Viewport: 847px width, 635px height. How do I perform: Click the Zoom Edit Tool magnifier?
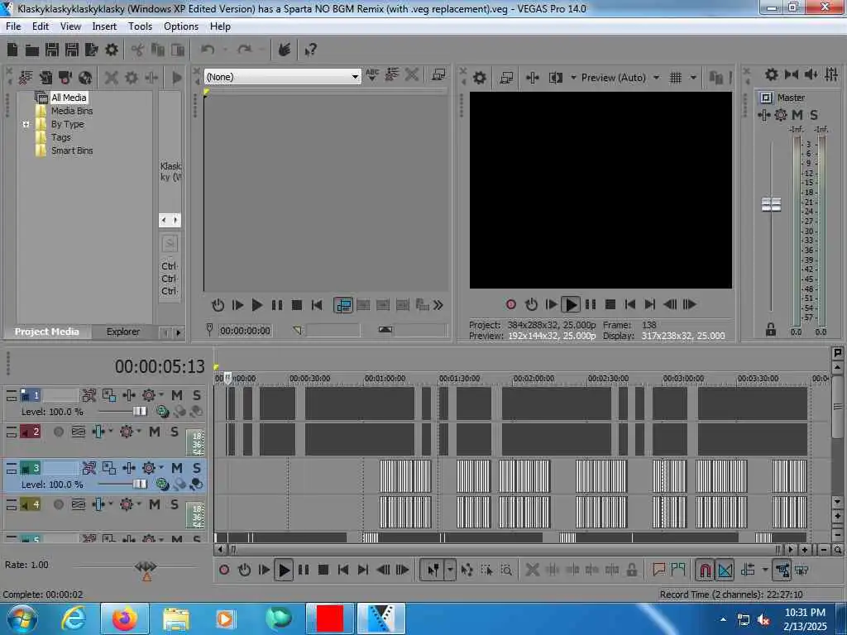[506, 570]
